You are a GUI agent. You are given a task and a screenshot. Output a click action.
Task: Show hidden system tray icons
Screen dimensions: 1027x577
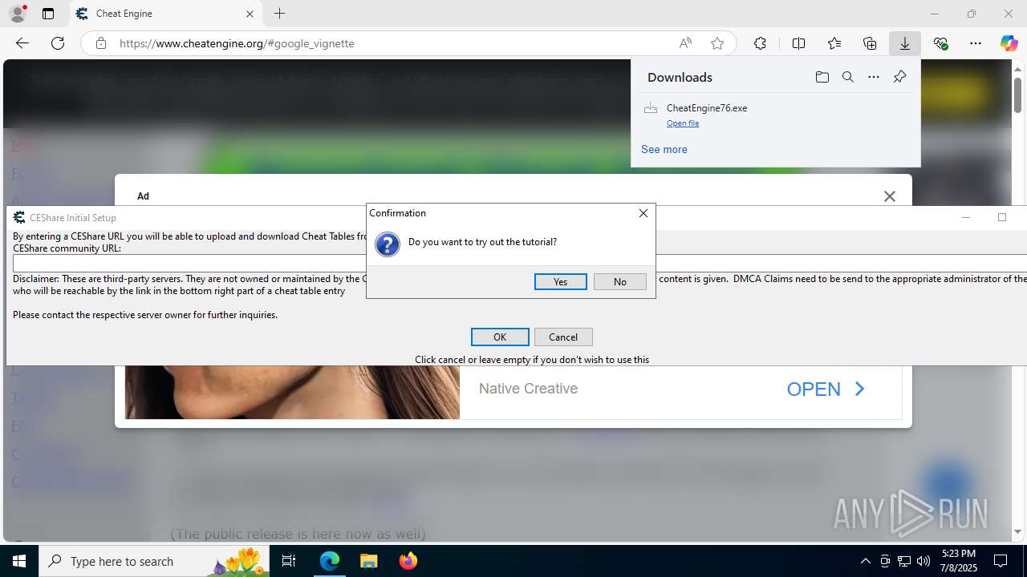[865, 561]
